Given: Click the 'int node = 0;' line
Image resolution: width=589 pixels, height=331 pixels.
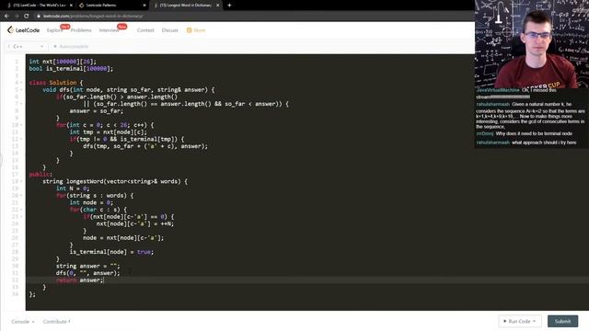Looking at the screenshot, I should [x=91, y=202].
